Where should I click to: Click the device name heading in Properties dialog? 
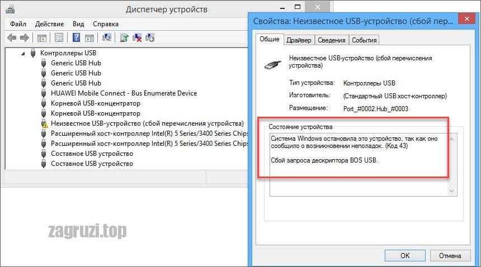pos(360,61)
